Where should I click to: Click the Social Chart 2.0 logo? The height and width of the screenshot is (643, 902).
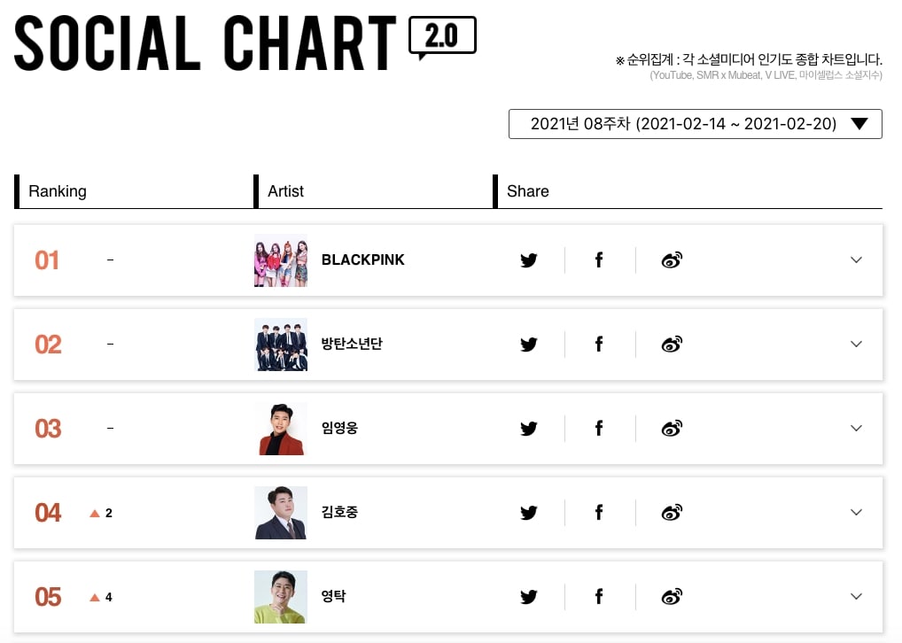[x=245, y=43]
